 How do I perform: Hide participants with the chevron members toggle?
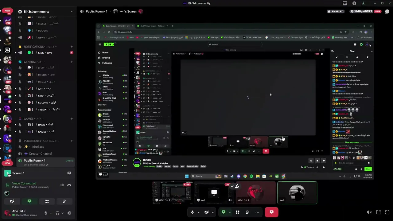(235, 186)
